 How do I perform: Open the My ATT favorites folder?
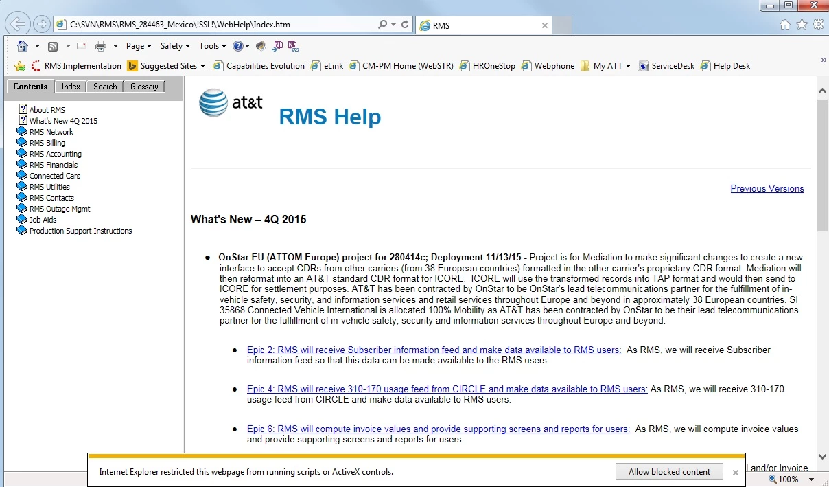tap(606, 66)
